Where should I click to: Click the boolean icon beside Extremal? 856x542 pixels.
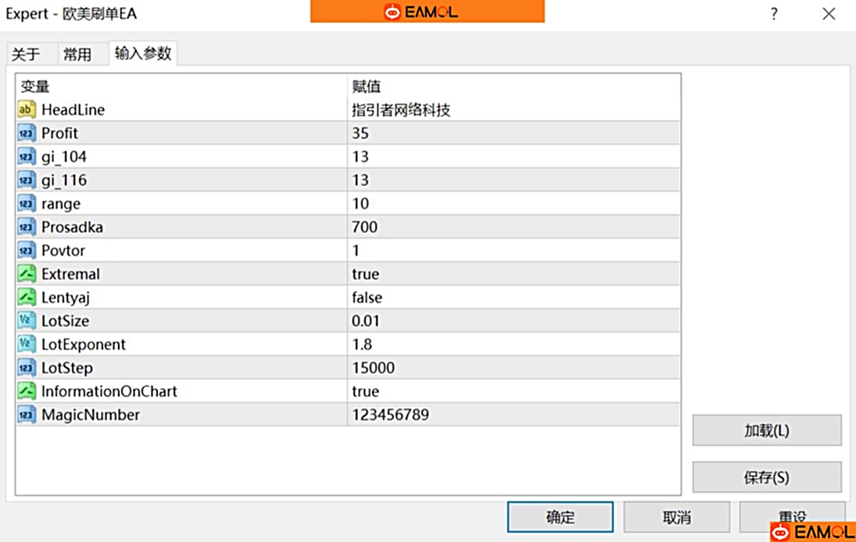(x=27, y=275)
